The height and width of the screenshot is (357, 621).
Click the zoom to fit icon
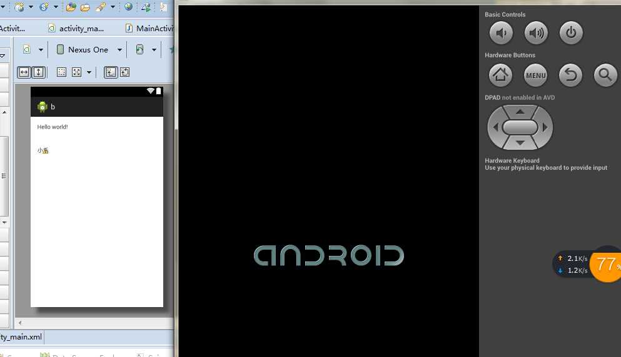(77, 72)
